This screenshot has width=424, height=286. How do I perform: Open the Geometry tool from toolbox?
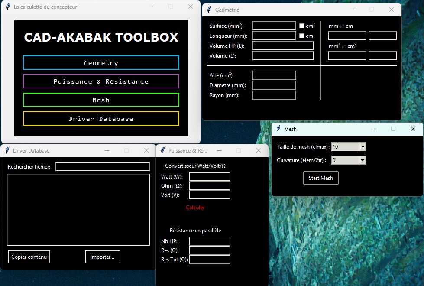101,63
